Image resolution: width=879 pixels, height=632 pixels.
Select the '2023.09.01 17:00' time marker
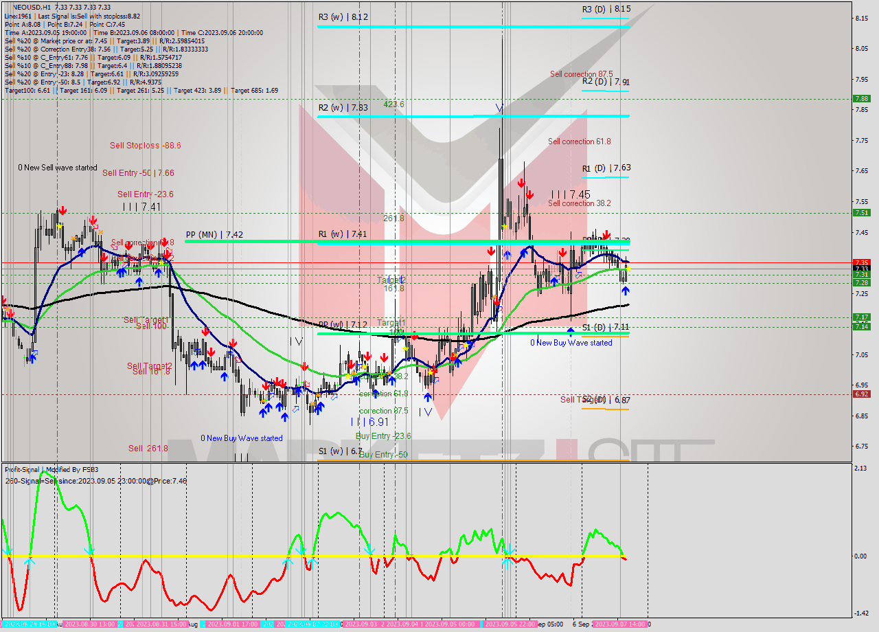point(233,624)
